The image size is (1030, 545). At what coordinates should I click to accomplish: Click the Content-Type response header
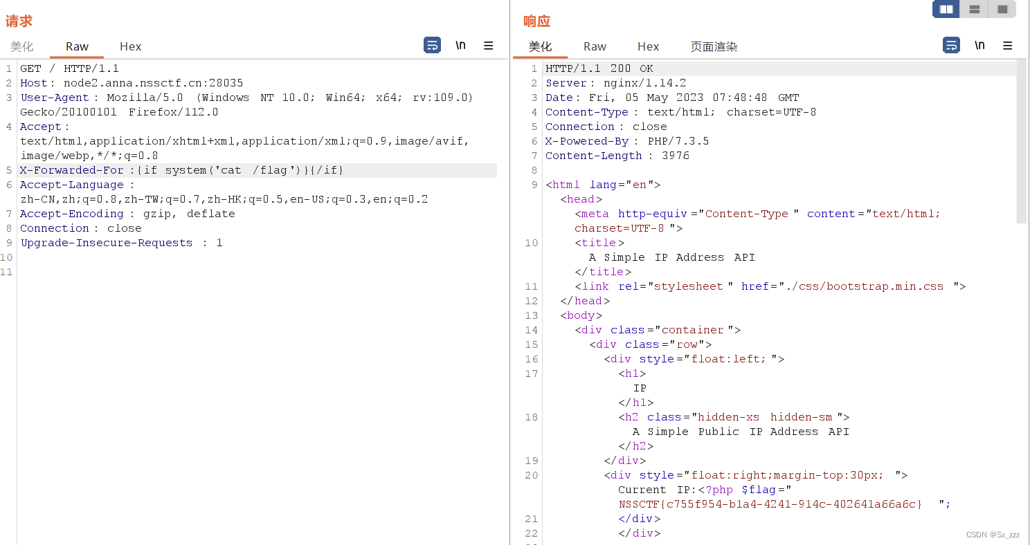click(x=680, y=112)
